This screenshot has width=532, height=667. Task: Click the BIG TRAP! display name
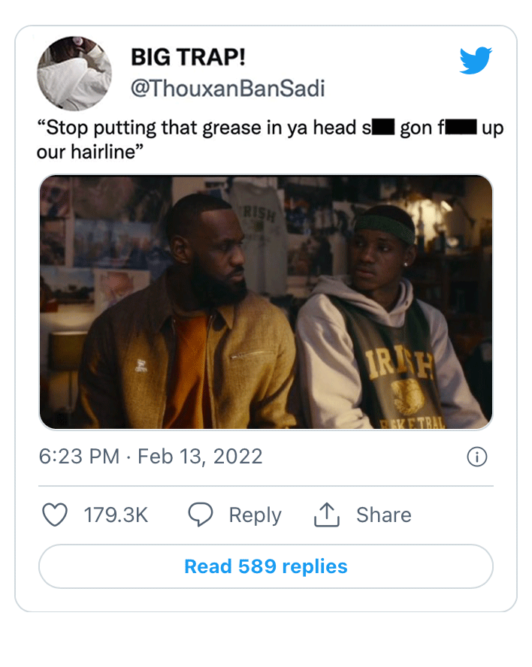tap(188, 57)
